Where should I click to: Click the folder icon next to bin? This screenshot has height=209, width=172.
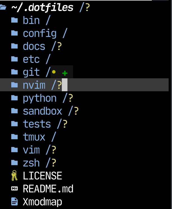(x=15, y=20)
